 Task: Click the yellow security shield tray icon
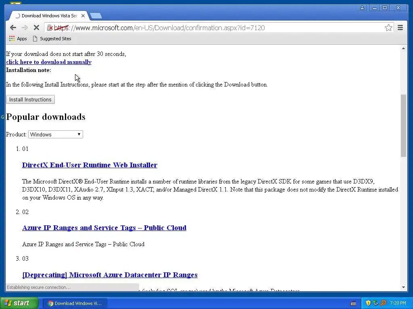point(368,303)
